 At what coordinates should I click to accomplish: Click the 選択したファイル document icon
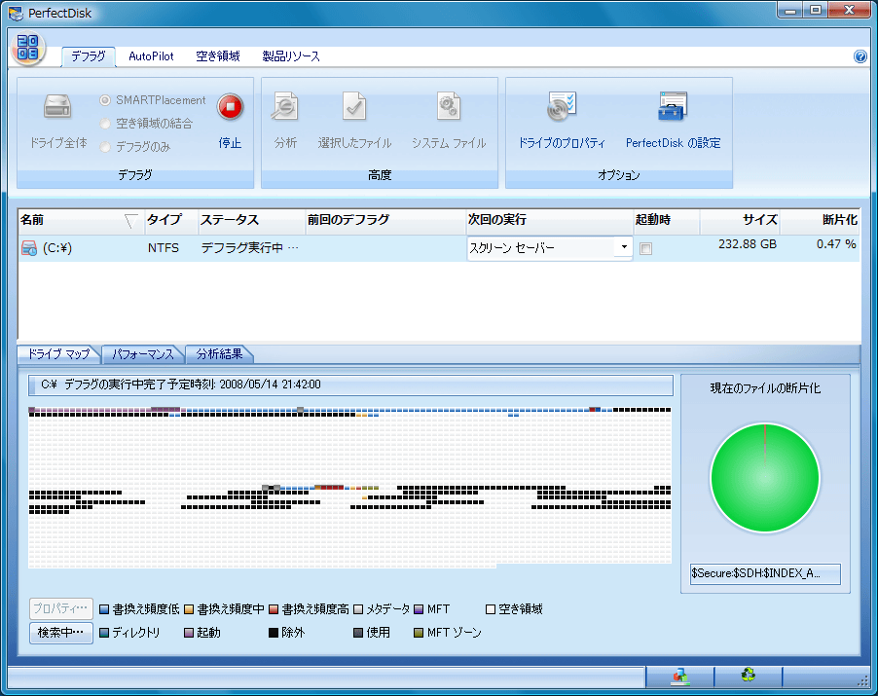(354, 106)
